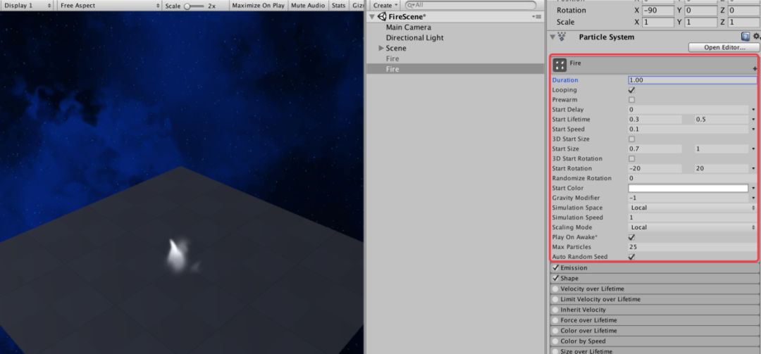This screenshot has height=354, width=761.
Task: Expand the Inherit Velocity module header
Action: (655, 310)
